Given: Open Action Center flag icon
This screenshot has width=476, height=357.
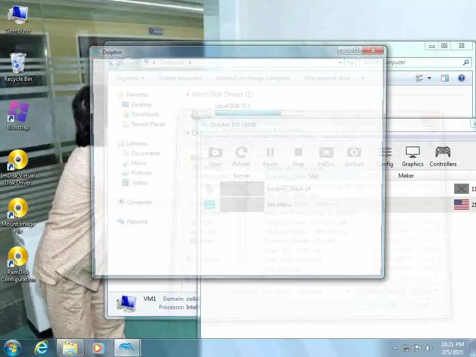Looking at the screenshot, I should pyautogui.click(x=418, y=348).
